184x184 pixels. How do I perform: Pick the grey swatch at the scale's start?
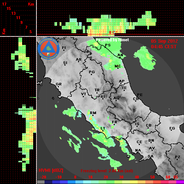41,182
